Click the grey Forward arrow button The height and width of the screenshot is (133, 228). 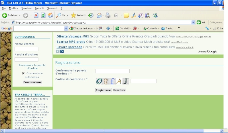pyautogui.click(x=26, y=15)
